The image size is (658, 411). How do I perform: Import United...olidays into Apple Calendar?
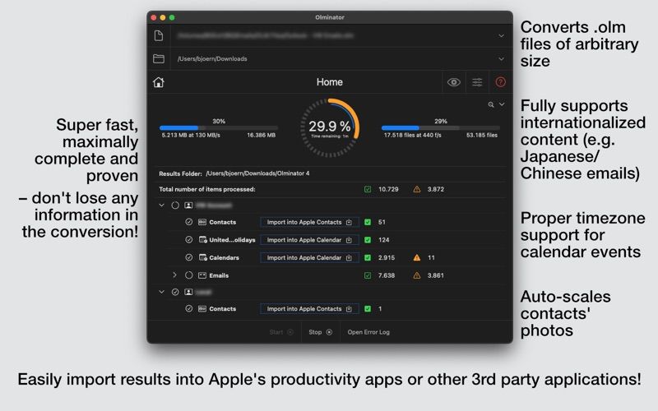point(310,240)
